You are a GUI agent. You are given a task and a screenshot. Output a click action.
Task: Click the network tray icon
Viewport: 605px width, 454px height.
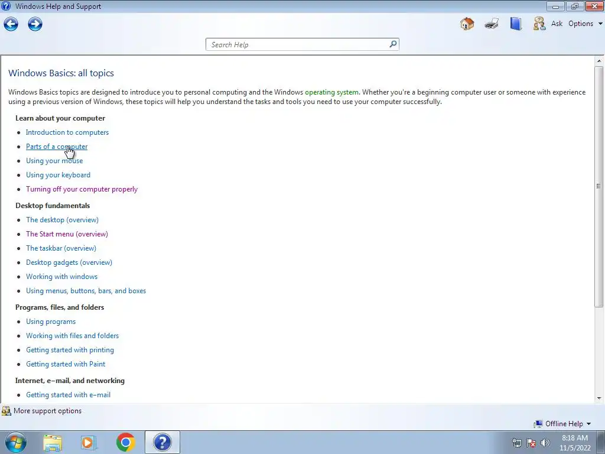(x=516, y=443)
